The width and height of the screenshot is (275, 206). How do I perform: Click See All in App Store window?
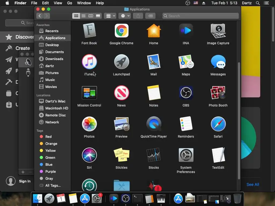253,185
